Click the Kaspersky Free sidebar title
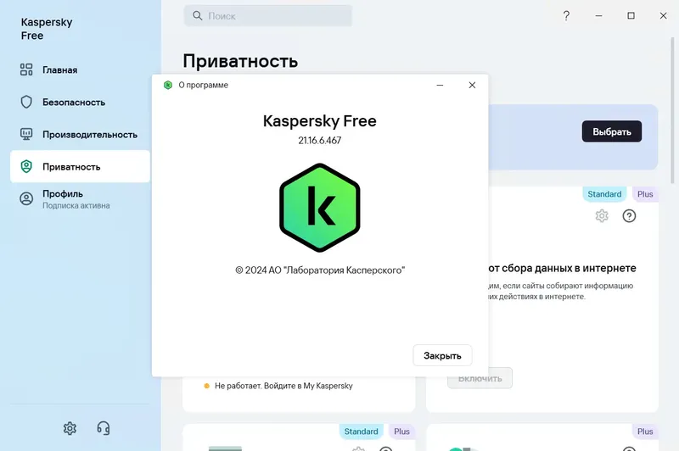Image resolution: width=679 pixels, height=451 pixels. coord(47,29)
